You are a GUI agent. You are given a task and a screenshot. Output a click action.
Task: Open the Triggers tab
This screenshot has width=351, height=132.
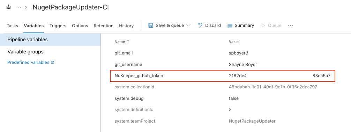tap(58, 26)
